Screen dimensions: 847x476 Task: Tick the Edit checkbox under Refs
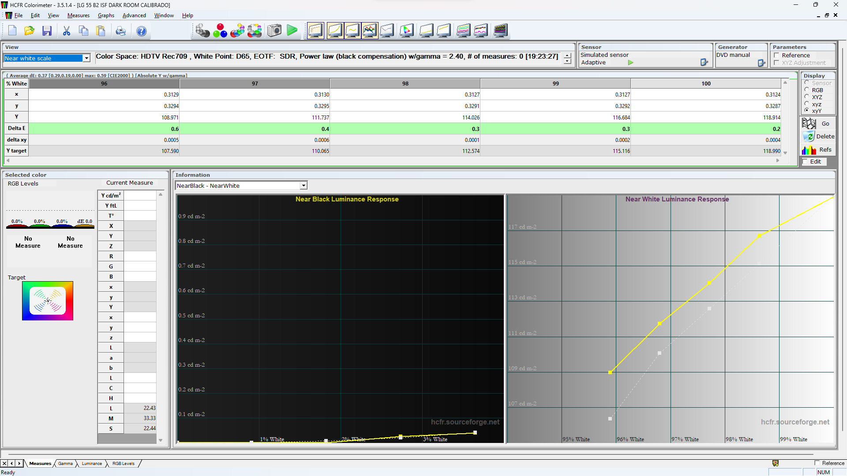[x=805, y=162]
